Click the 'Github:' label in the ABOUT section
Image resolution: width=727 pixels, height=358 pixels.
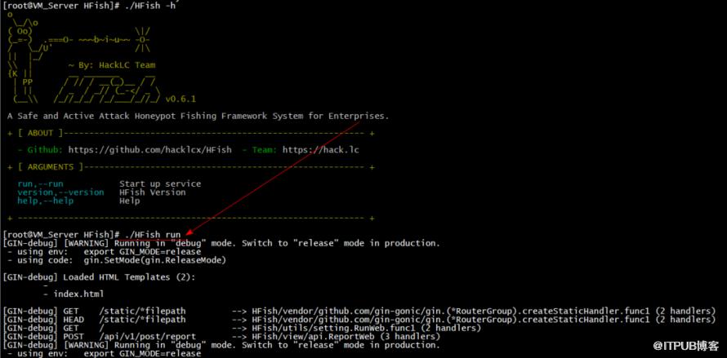coord(45,150)
